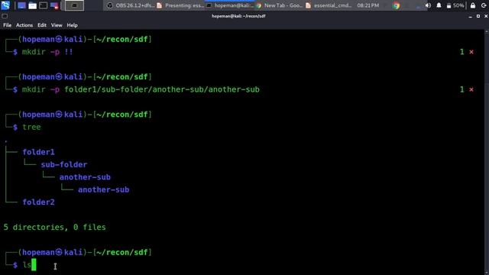Open the Edit menu

point(42,25)
